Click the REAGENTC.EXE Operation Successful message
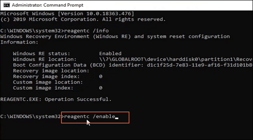Image resolution: width=253 pixels, height=140 pixels. [56, 99]
